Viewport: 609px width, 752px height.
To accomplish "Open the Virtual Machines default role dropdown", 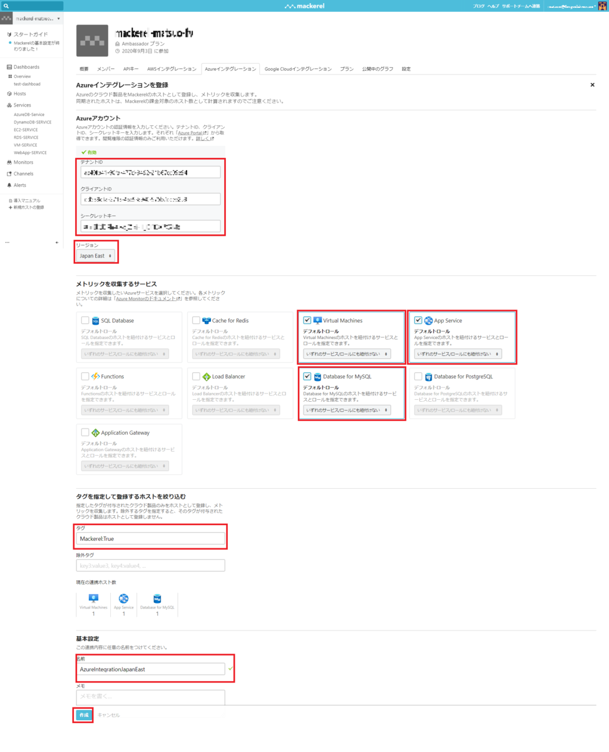I will coord(347,354).
